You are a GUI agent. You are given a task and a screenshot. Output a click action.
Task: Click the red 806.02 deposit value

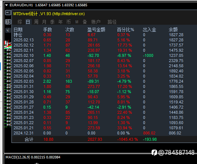(149, 133)
